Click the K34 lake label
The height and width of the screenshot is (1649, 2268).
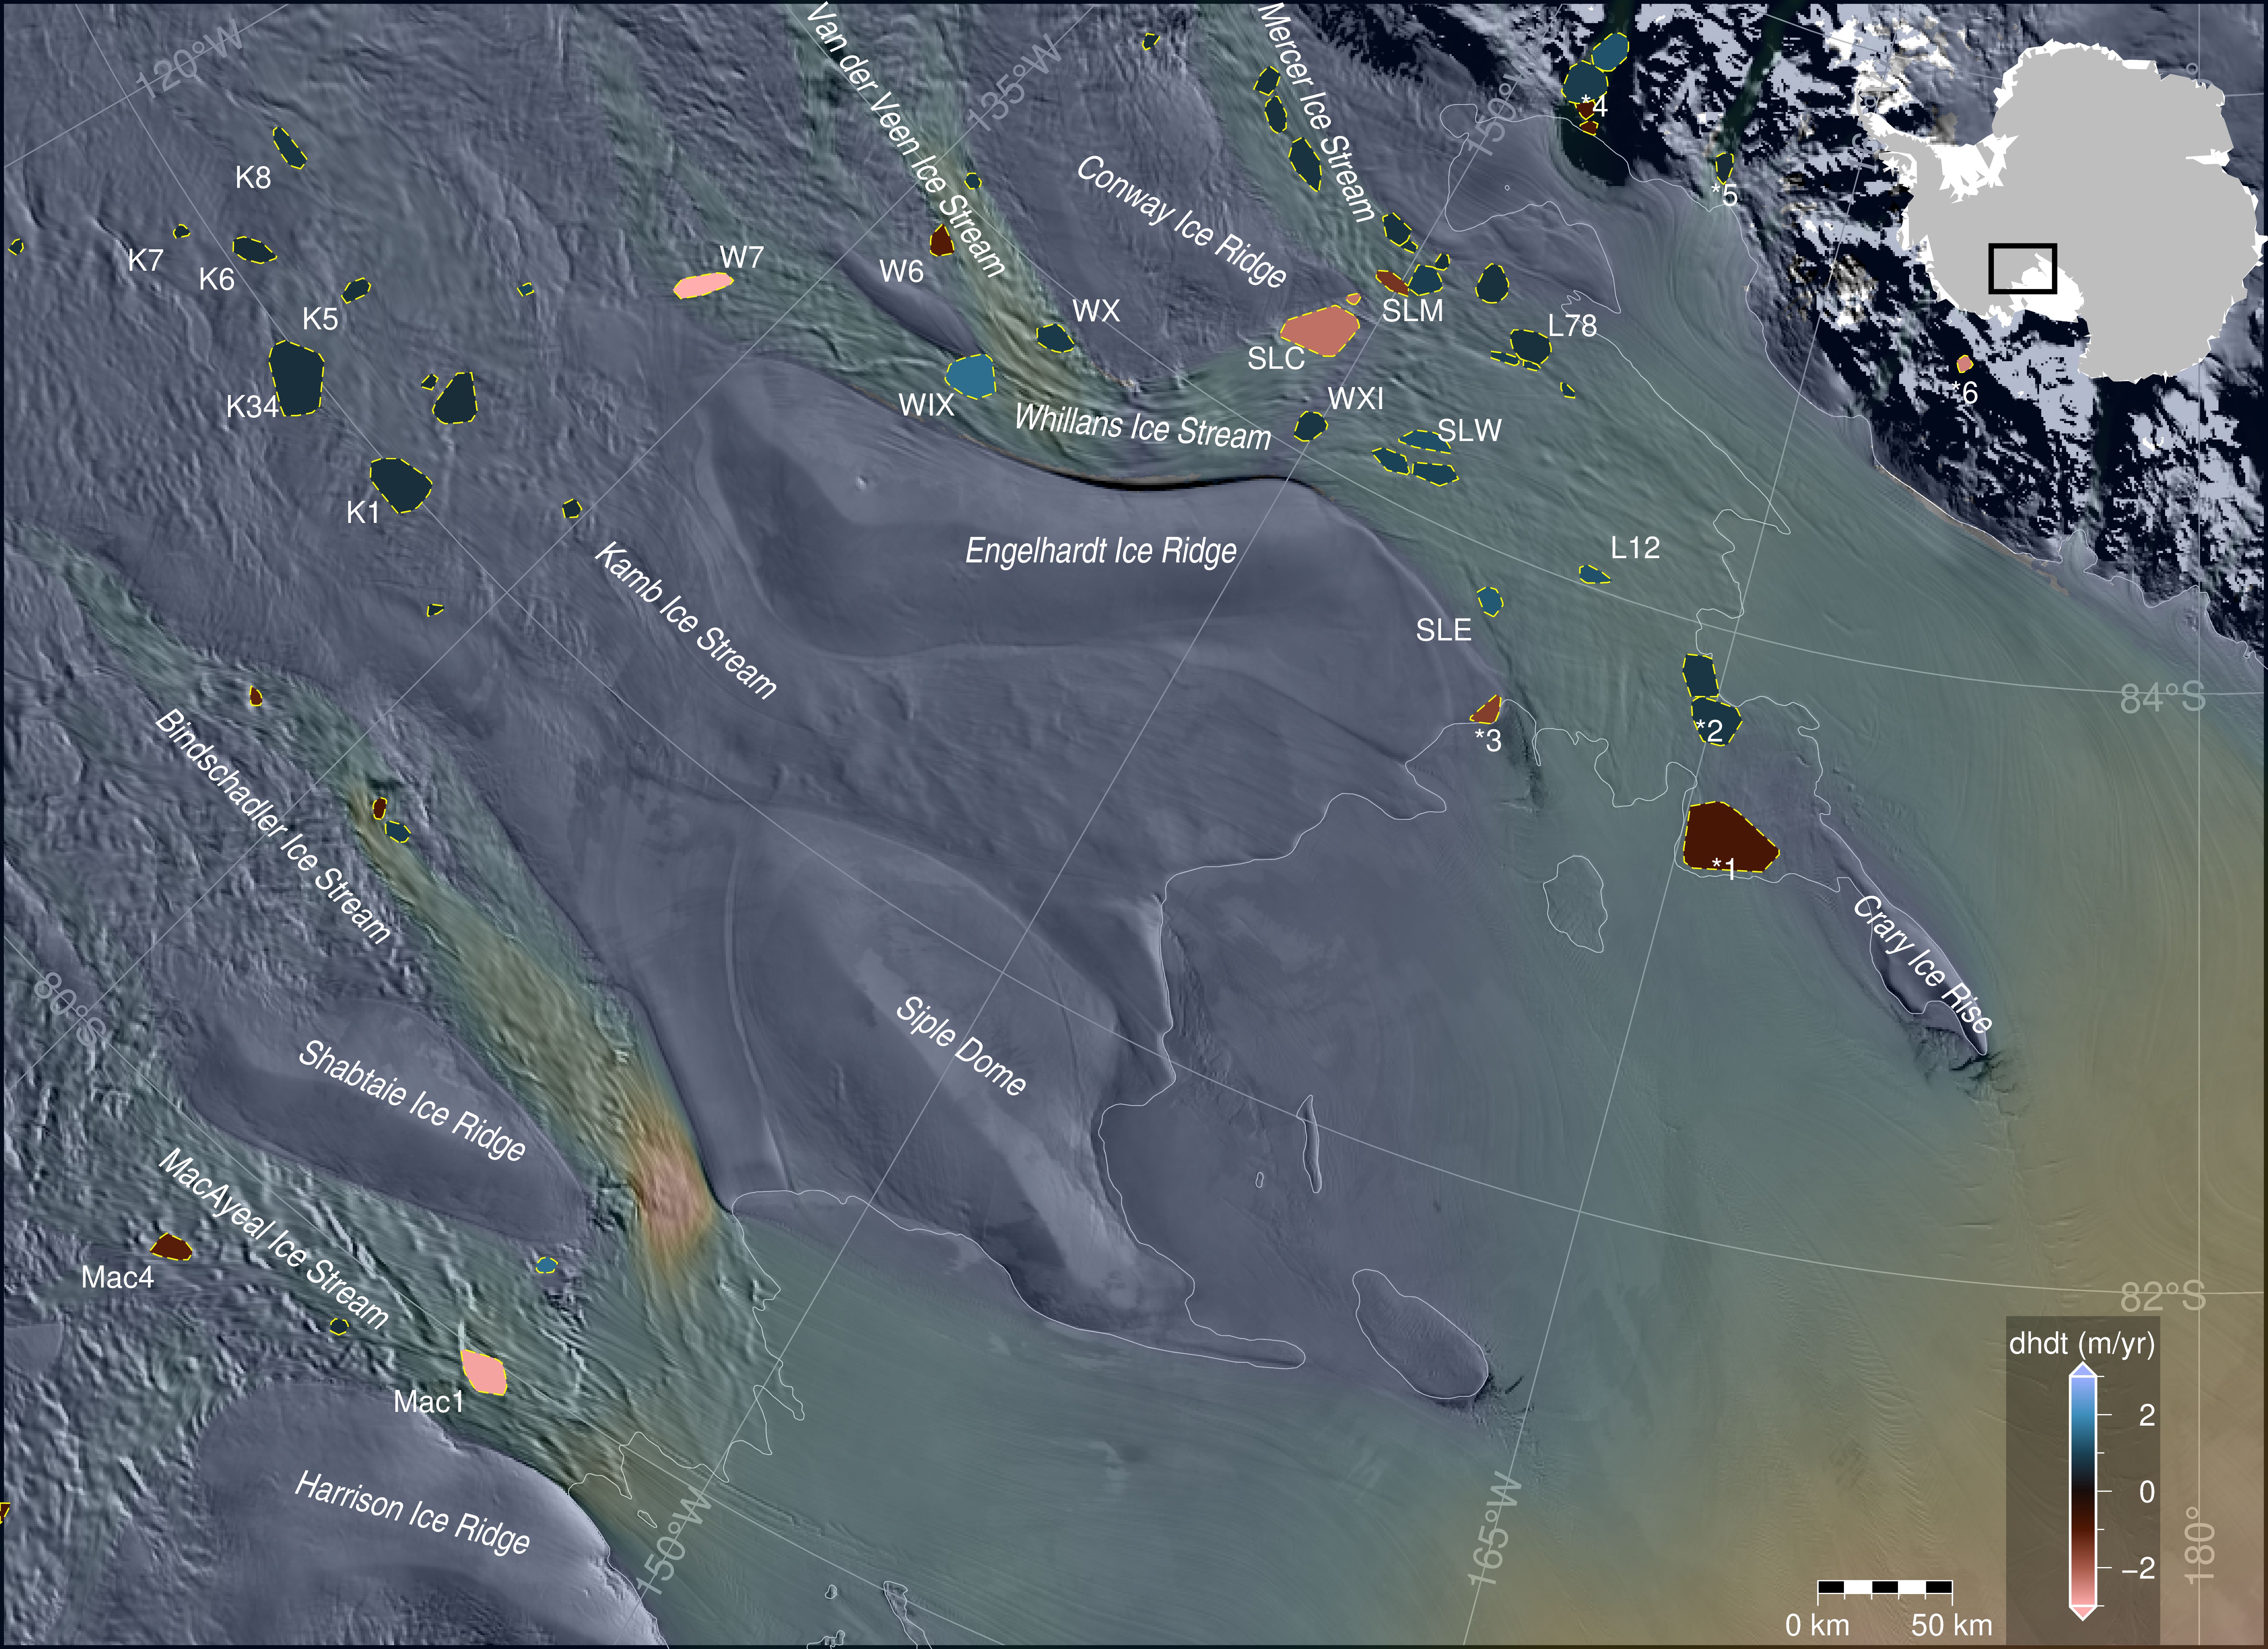(x=252, y=407)
